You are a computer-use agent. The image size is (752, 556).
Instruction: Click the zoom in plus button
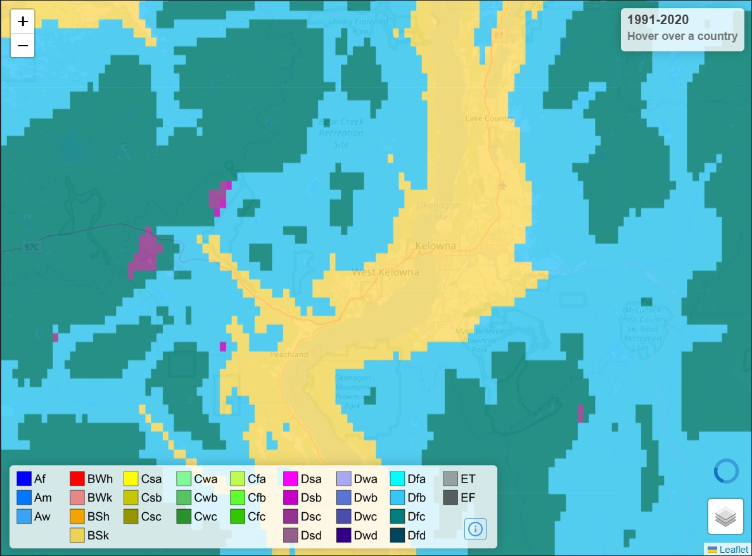point(23,22)
